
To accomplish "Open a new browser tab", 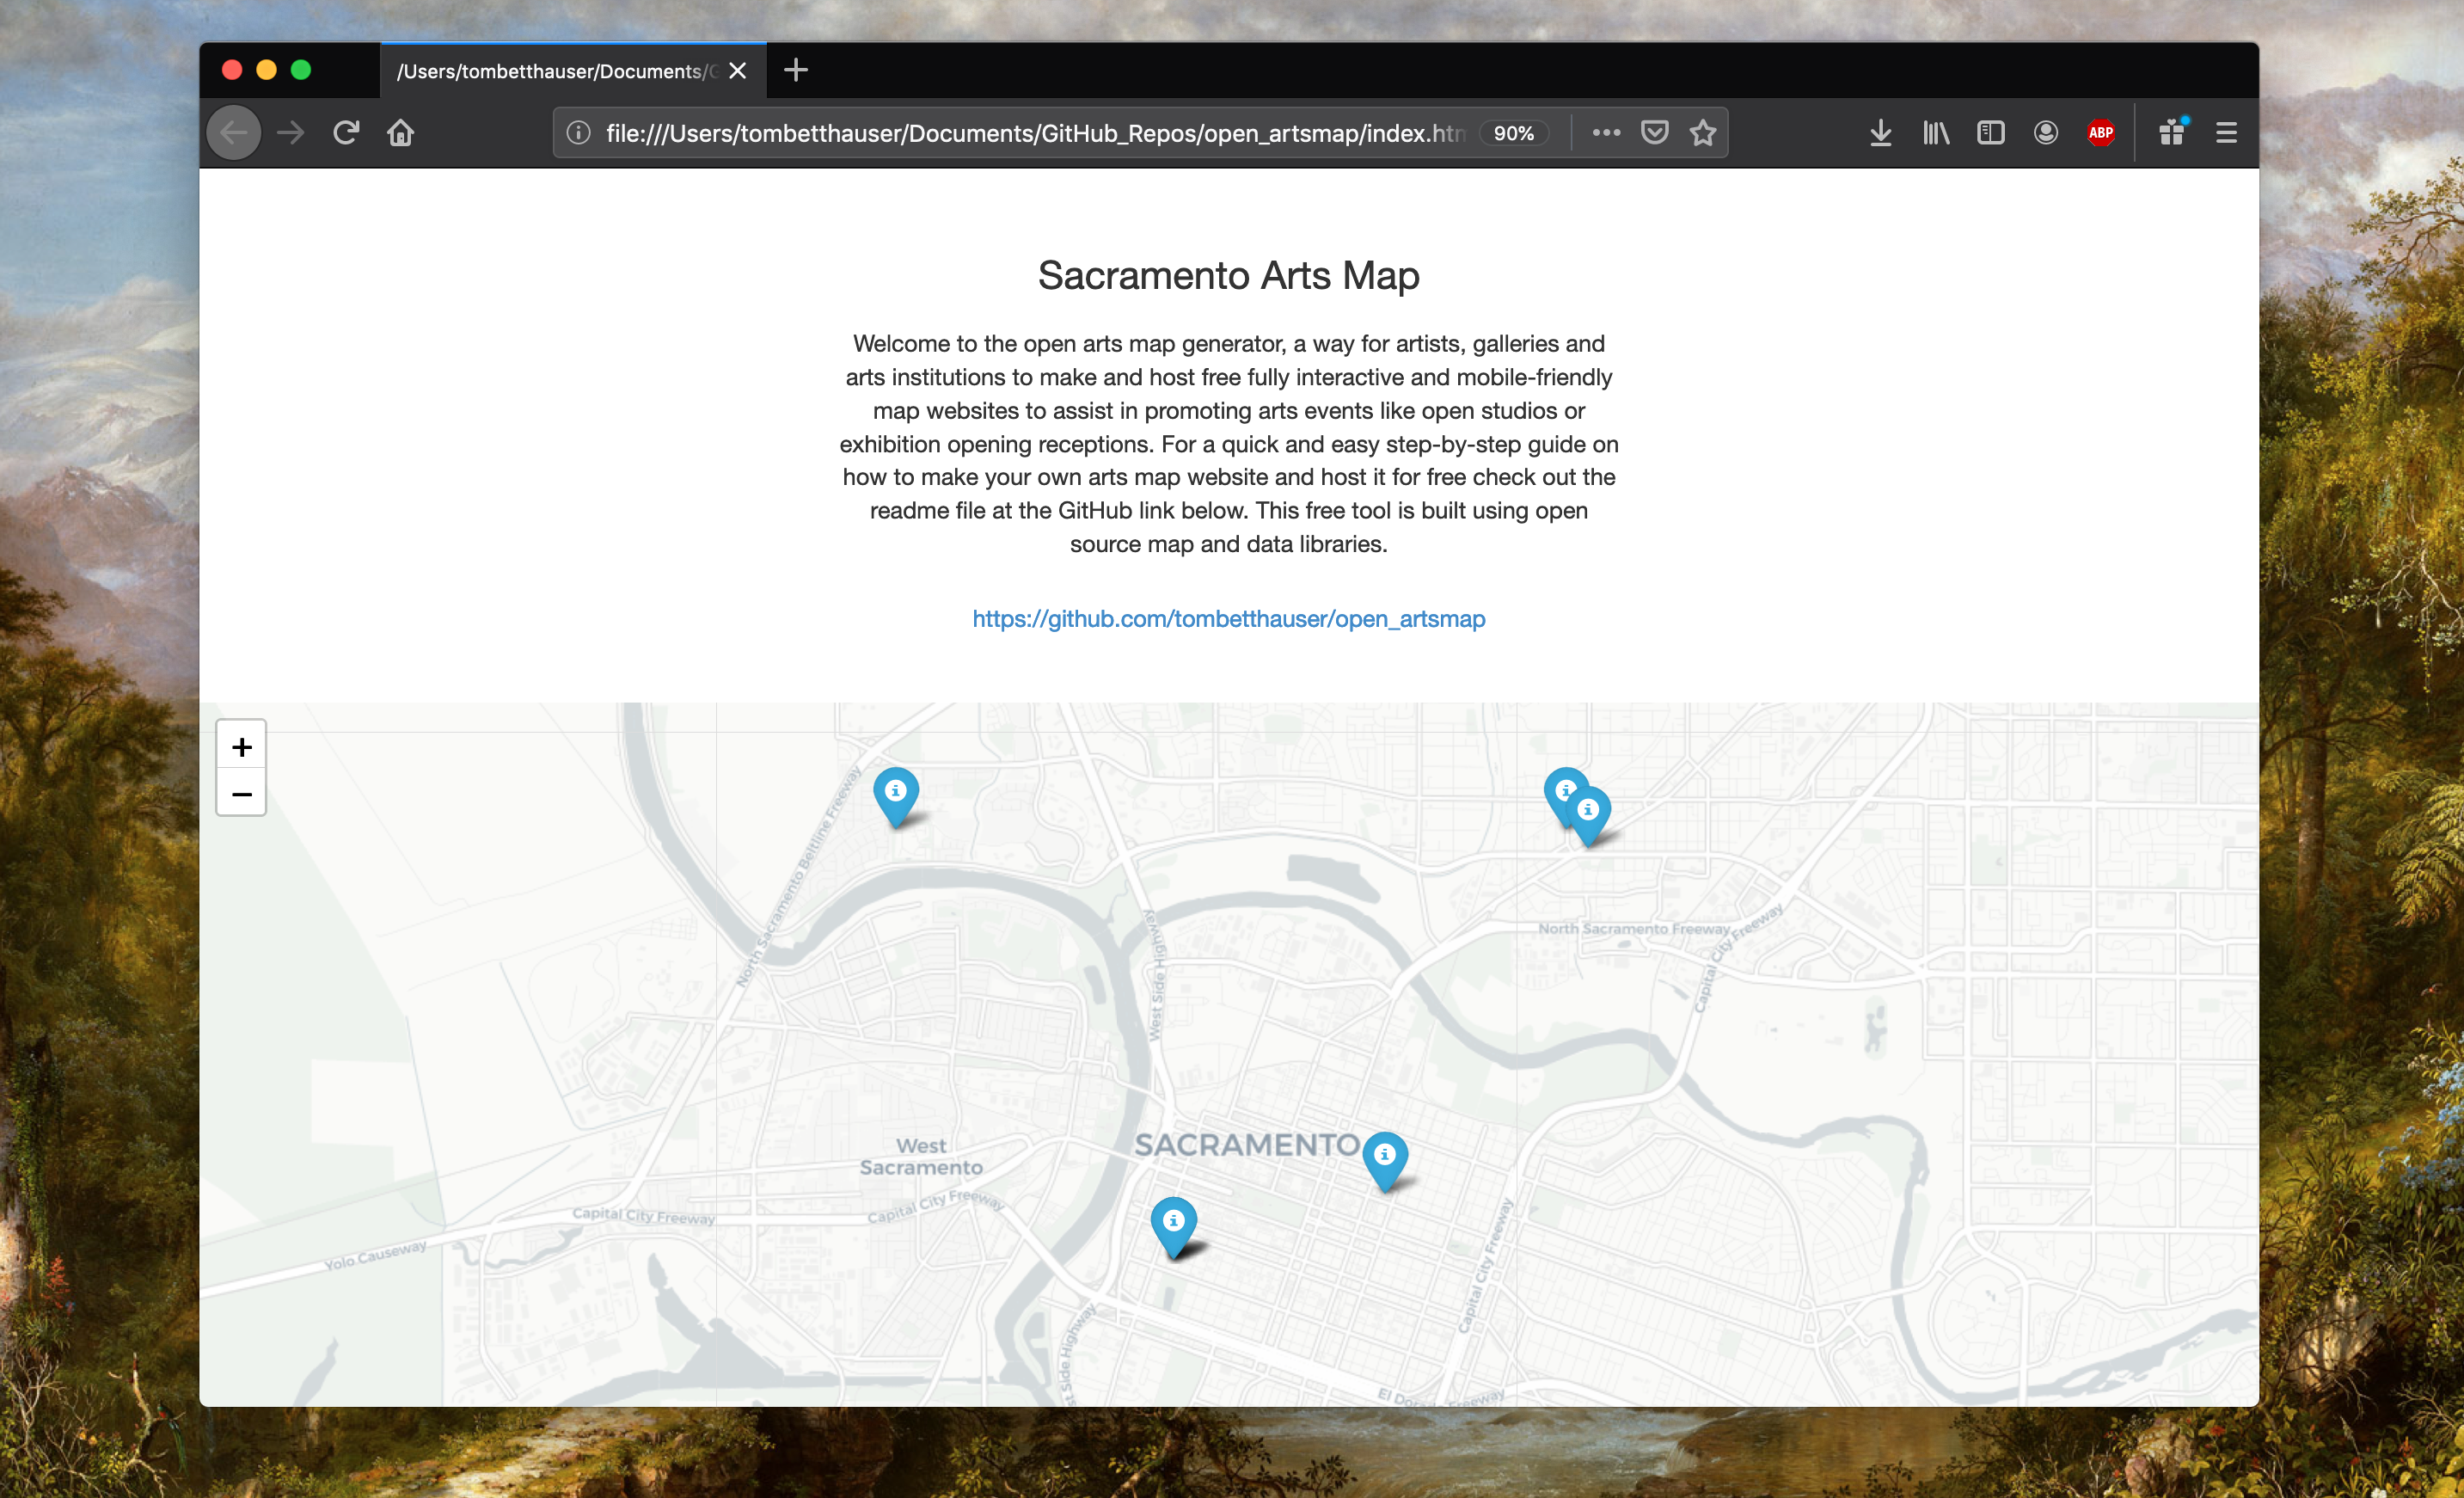I will point(796,70).
